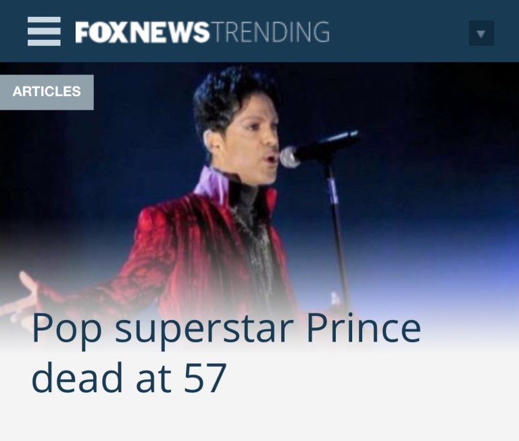
Task: Click the microphone in the article photo
Action: coord(320,149)
